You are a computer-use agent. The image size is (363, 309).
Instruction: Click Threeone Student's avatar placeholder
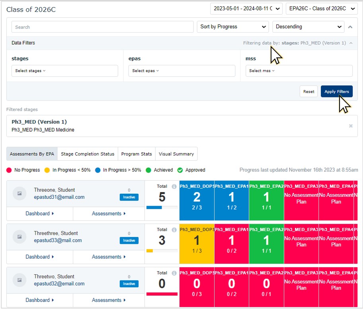[20, 193]
